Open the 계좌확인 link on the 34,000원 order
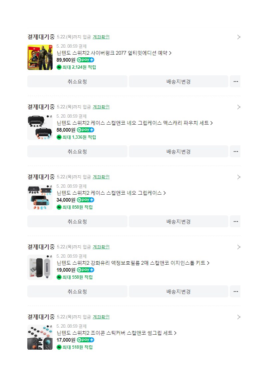Viewport: 264px width, 374px height. coord(101,177)
